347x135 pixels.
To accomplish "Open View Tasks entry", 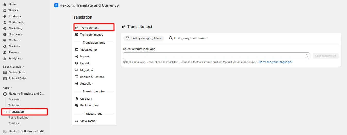I will point(94,121).
